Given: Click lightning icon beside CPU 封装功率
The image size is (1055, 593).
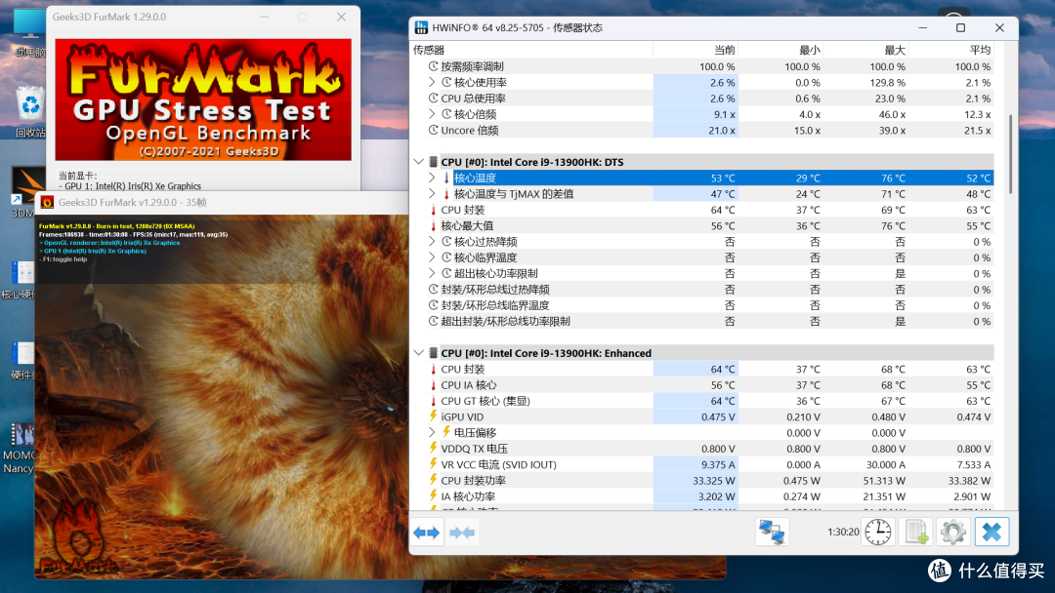Looking at the screenshot, I should (434, 480).
